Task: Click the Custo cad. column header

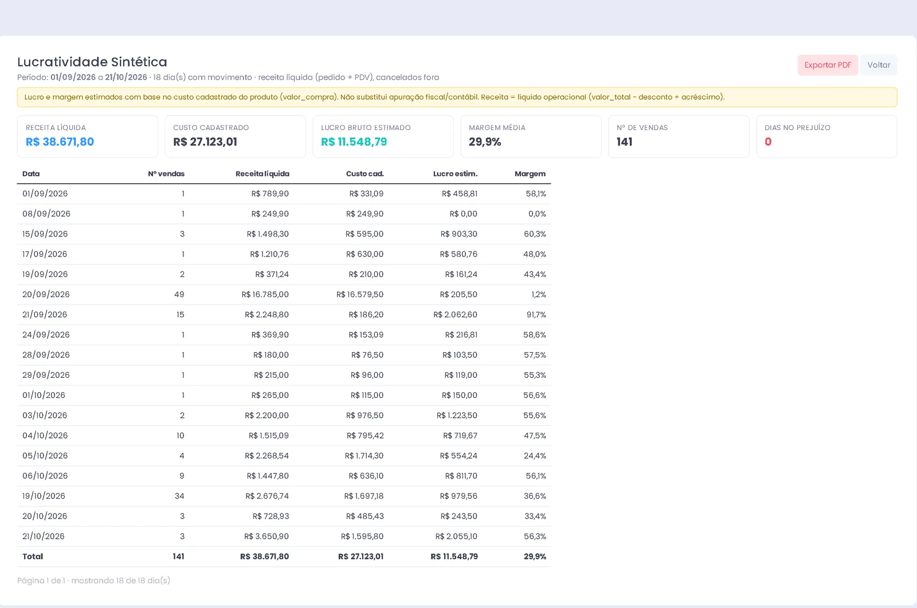Action: 365,174
